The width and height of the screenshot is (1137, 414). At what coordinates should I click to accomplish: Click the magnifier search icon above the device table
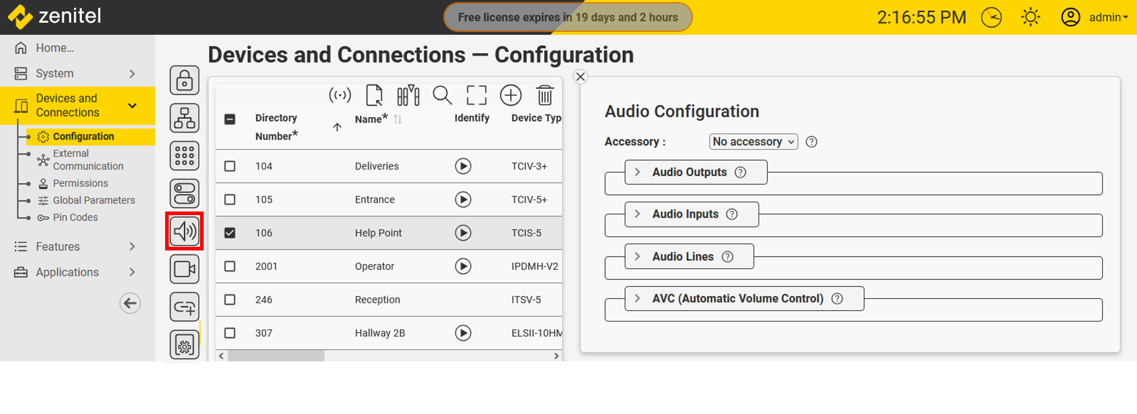point(442,95)
